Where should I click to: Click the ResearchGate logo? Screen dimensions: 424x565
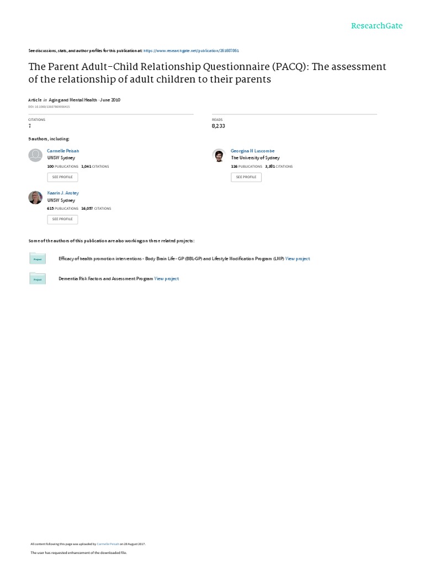[377, 26]
